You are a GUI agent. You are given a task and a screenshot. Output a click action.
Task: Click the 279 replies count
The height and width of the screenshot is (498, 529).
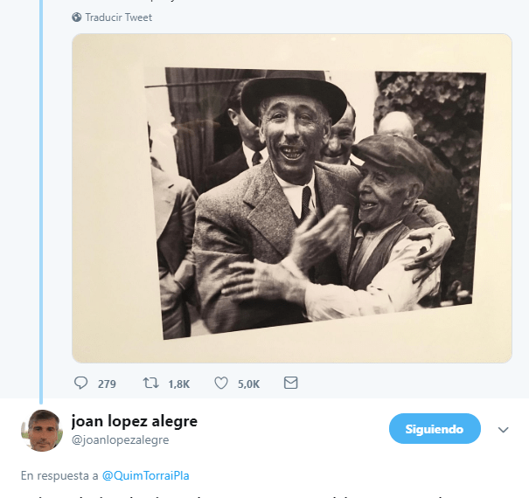tap(107, 384)
